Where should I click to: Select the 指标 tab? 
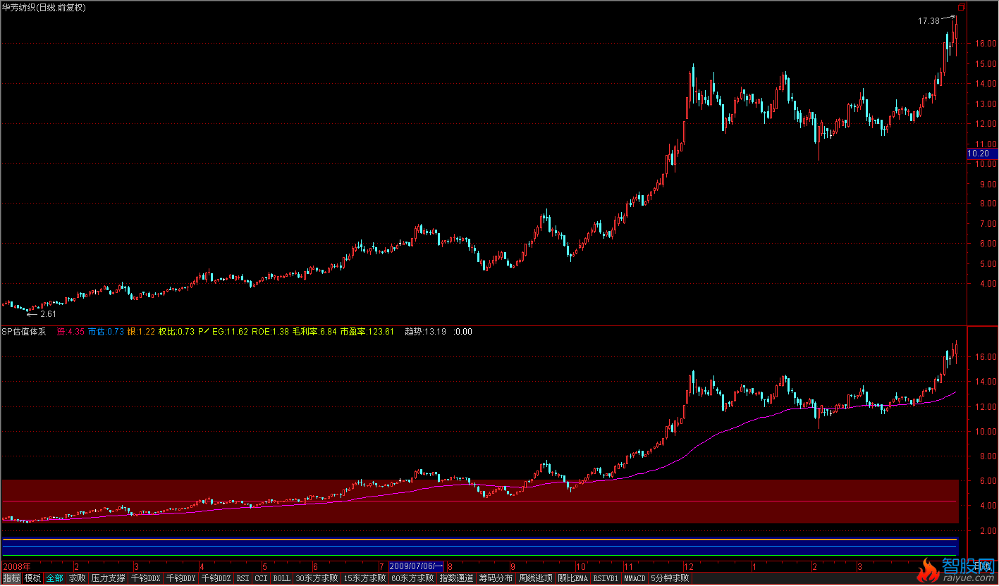(x=11, y=578)
